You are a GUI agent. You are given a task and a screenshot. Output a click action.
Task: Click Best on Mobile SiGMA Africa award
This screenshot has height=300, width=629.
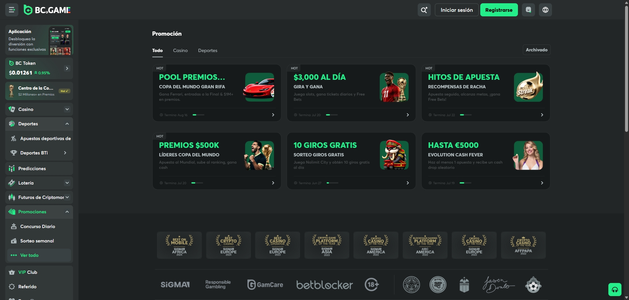pos(179,245)
